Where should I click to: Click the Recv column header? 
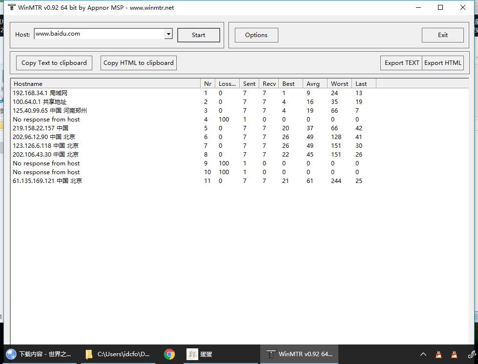269,84
